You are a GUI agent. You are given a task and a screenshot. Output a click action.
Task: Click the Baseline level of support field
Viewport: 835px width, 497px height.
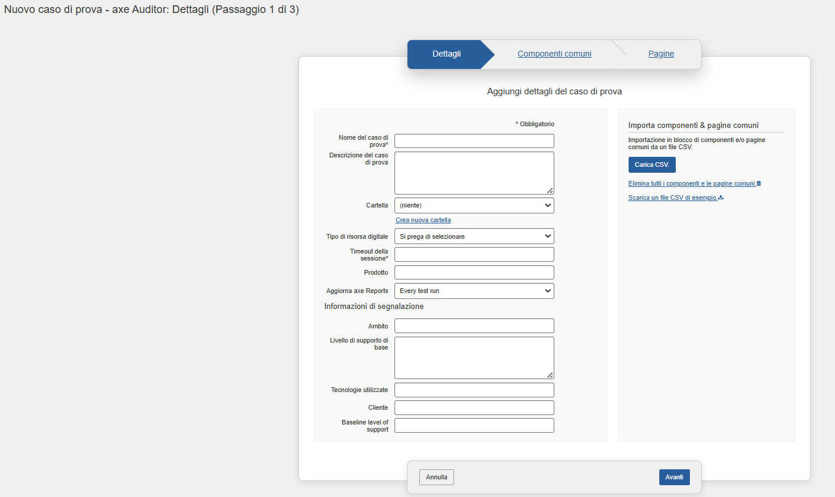click(474, 425)
